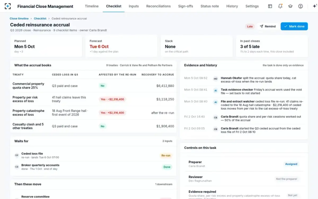318x199 pixels.
Task: Click the Affected by the re-run column header
Action: (117, 75)
